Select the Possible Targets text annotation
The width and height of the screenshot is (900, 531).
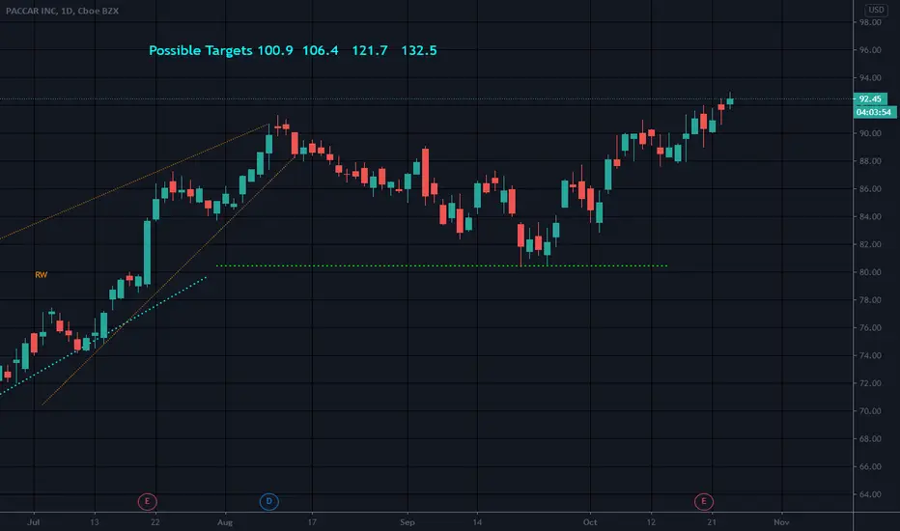click(x=293, y=50)
